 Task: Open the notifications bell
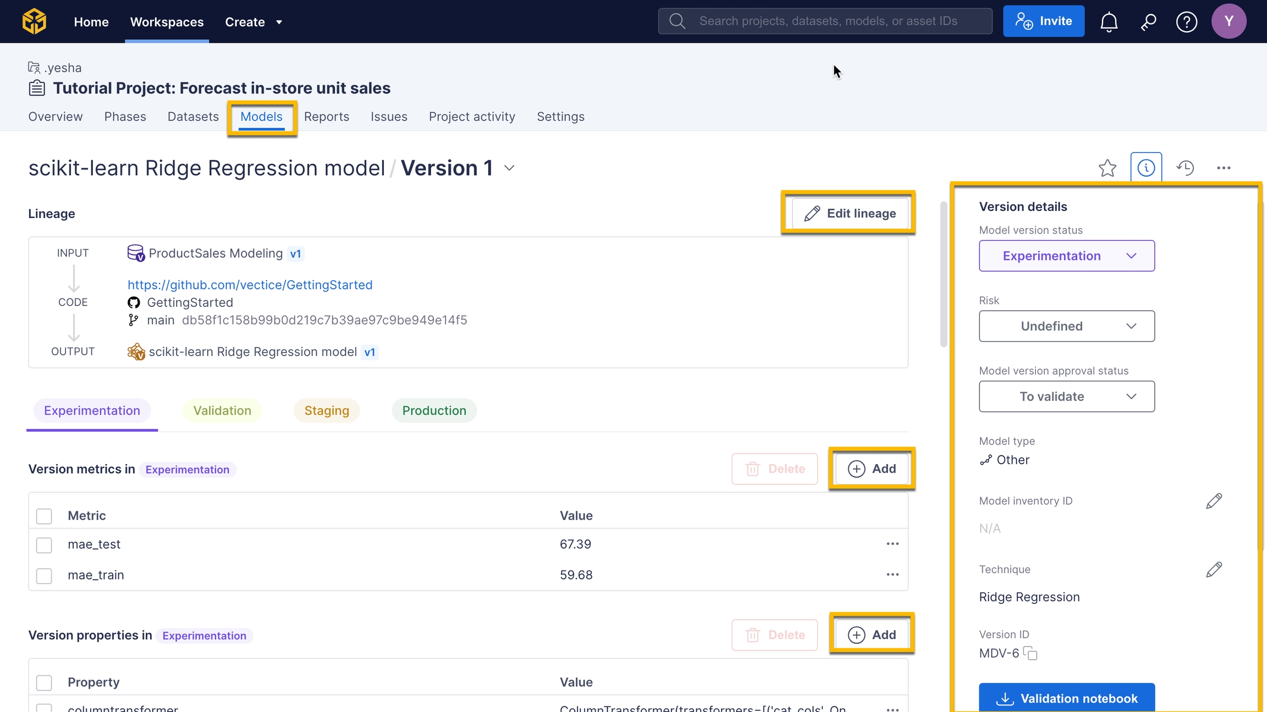pyautogui.click(x=1109, y=22)
